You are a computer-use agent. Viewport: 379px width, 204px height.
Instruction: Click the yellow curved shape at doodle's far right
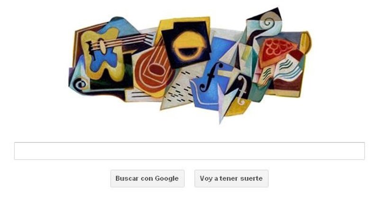click(x=305, y=43)
